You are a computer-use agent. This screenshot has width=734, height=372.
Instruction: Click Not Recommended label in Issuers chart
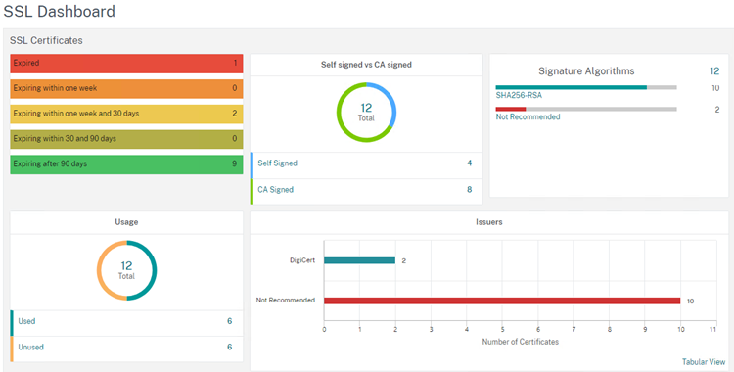click(286, 300)
